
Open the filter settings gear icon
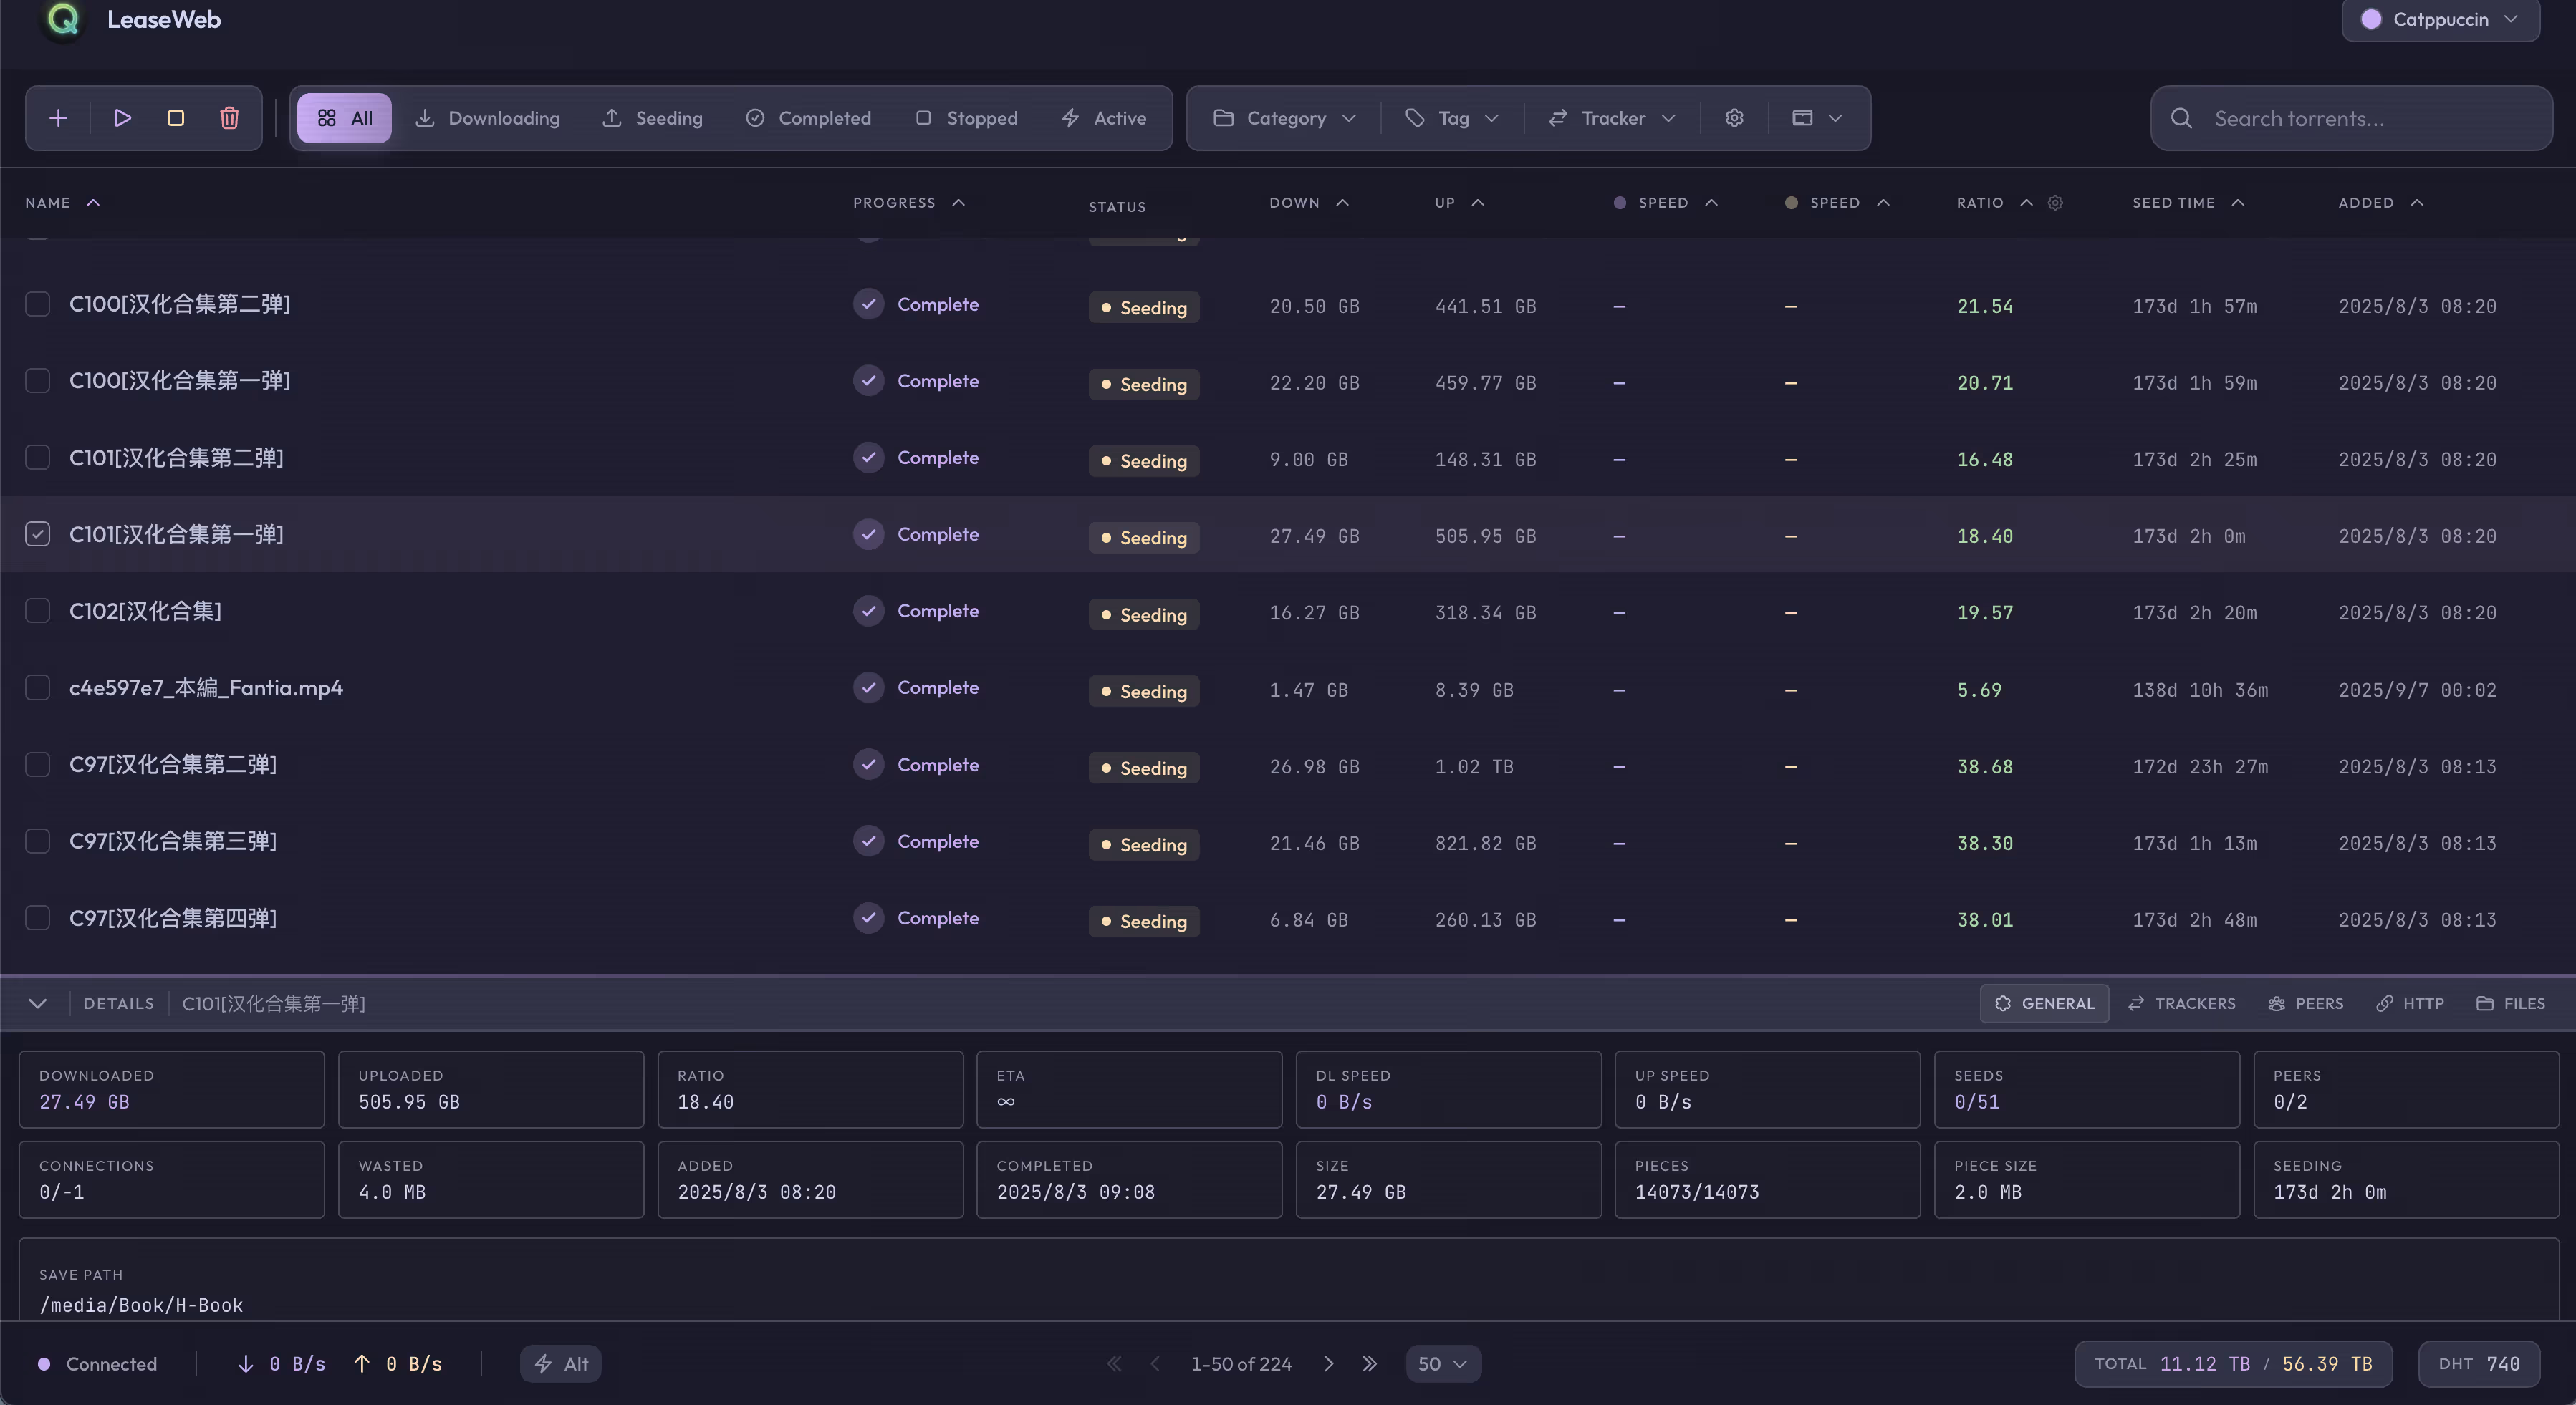coord(1734,118)
